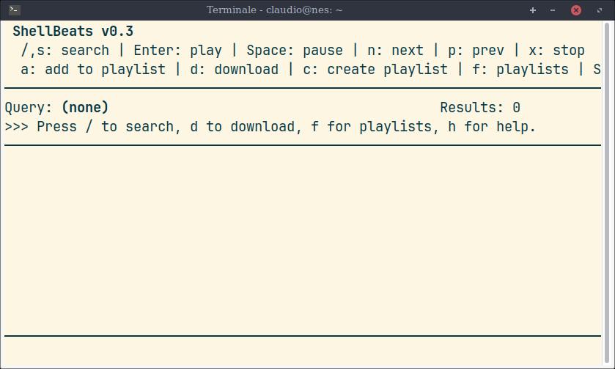Click the '>>> Press / to search' status line

[x=270, y=127]
